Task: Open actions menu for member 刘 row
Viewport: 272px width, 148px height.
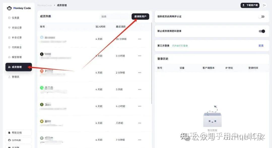Action: pos(140,72)
